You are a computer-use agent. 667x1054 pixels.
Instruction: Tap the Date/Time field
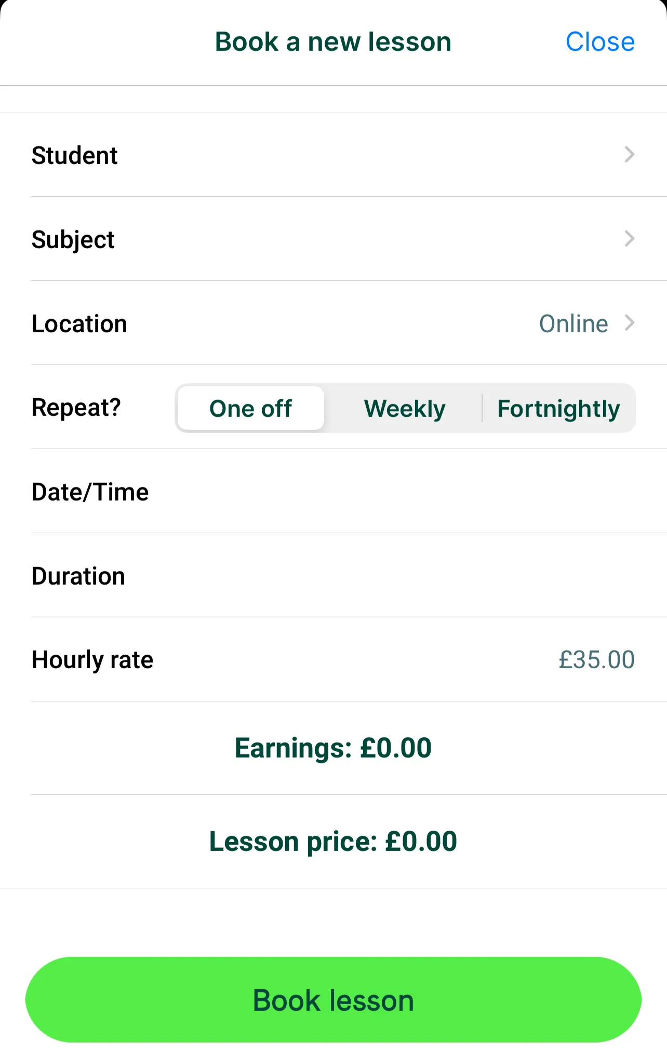pyautogui.click(x=333, y=491)
